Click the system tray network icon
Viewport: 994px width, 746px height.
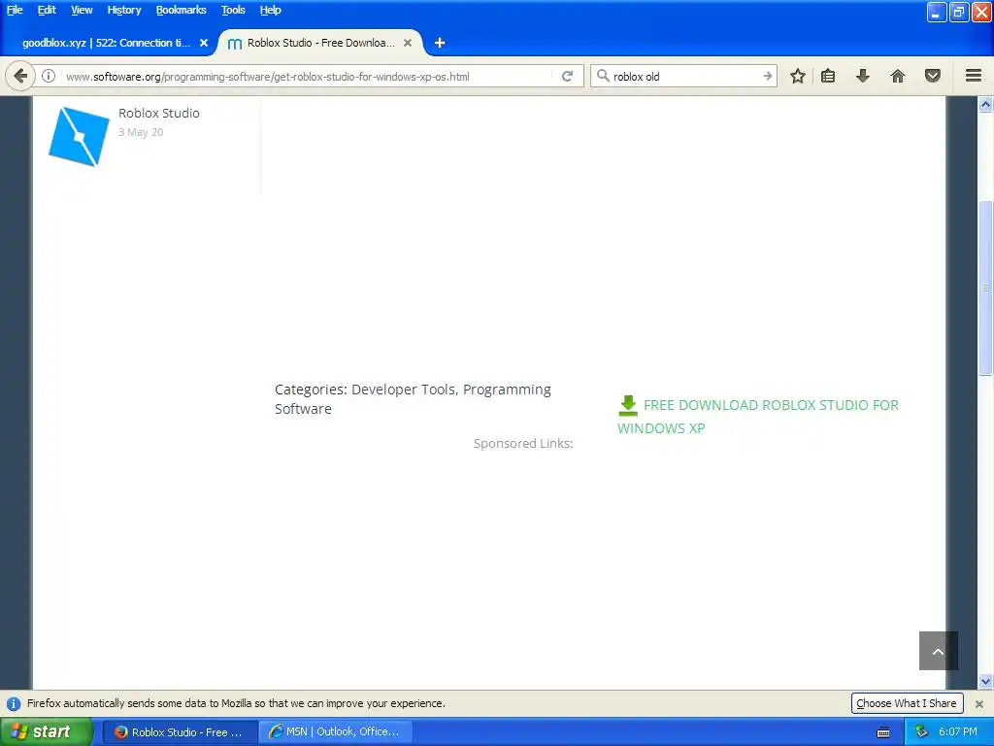tap(921, 732)
